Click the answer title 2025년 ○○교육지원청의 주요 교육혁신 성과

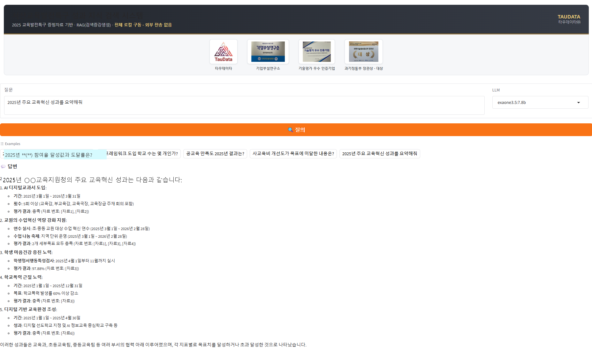click(x=93, y=180)
